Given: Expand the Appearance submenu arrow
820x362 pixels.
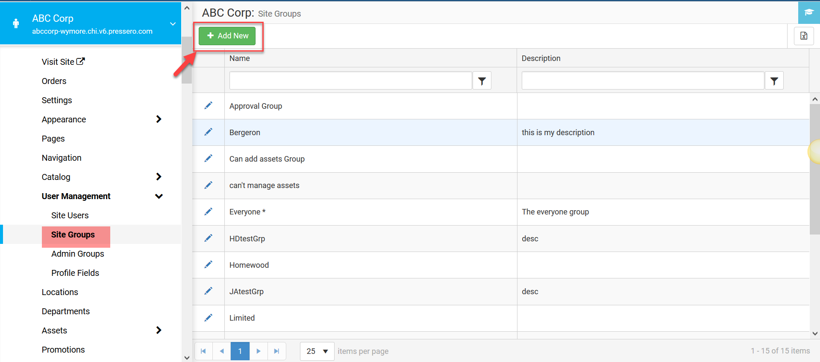Looking at the screenshot, I should click(159, 119).
